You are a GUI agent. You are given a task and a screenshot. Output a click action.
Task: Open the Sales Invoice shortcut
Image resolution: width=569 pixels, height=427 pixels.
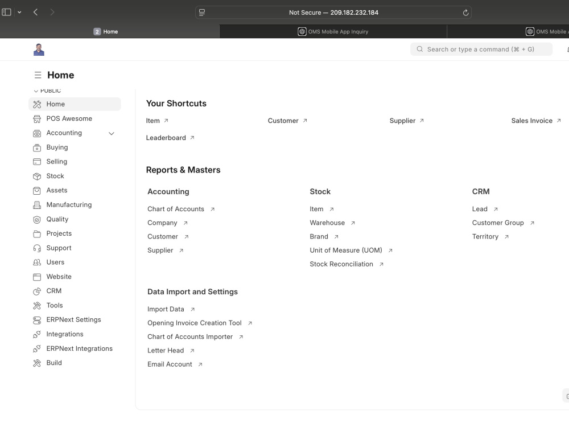click(x=536, y=121)
